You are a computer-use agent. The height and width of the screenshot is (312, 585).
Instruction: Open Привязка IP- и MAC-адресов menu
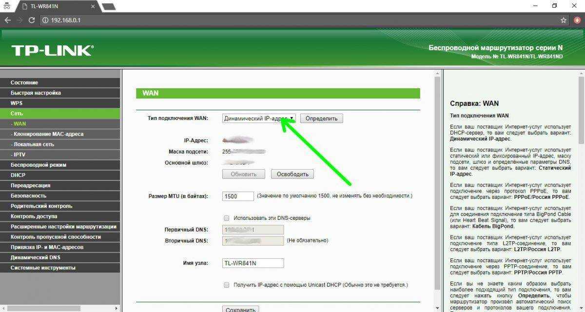point(60,247)
